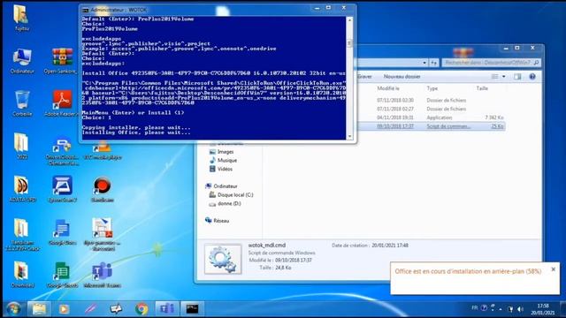Click the Explorer refresh button
566x318 pixels.
coord(433,63)
